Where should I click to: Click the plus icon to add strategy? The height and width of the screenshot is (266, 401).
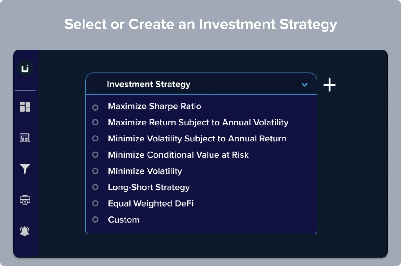(x=330, y=85)
